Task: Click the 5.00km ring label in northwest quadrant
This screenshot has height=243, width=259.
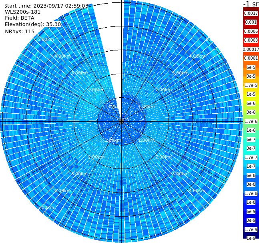Action: tap(46, 39)
